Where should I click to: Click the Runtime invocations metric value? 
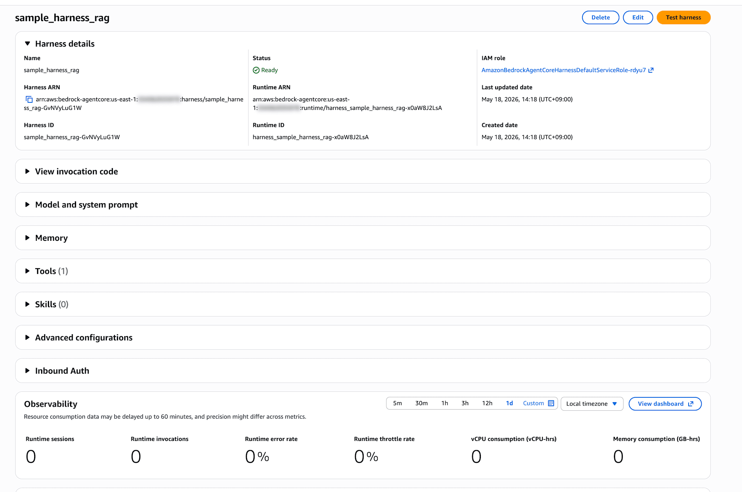136,456
